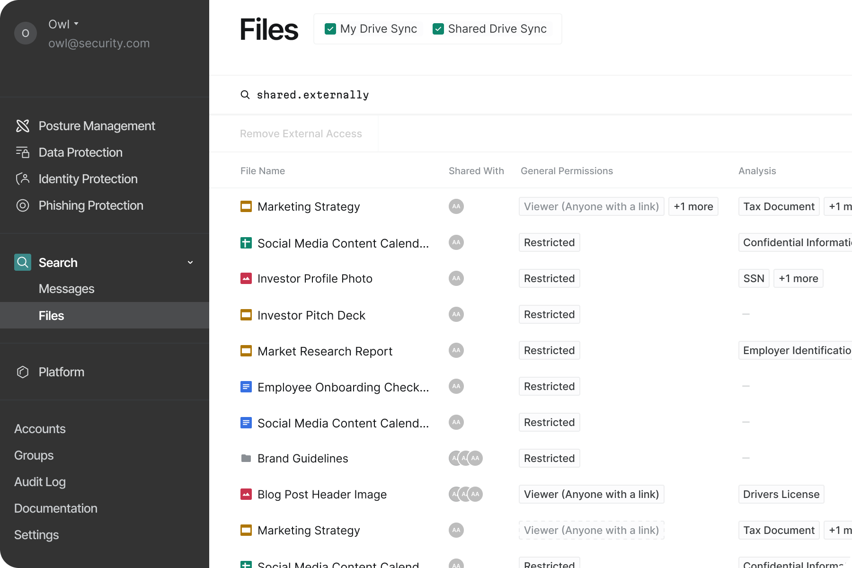Open Posture Management
The height and width of the screenshot is (568, 852).
(x=97, y=126)
